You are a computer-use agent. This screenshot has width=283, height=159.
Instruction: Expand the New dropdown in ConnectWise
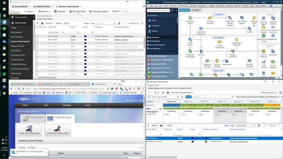tap(29, 11)
